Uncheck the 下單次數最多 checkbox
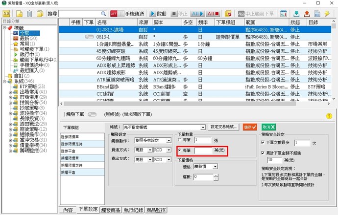This screenshot has width=338, height=215. pyautogui.click(x=263, y=143)
